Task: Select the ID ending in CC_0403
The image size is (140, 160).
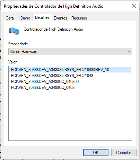Action: [x=43, y=87]
